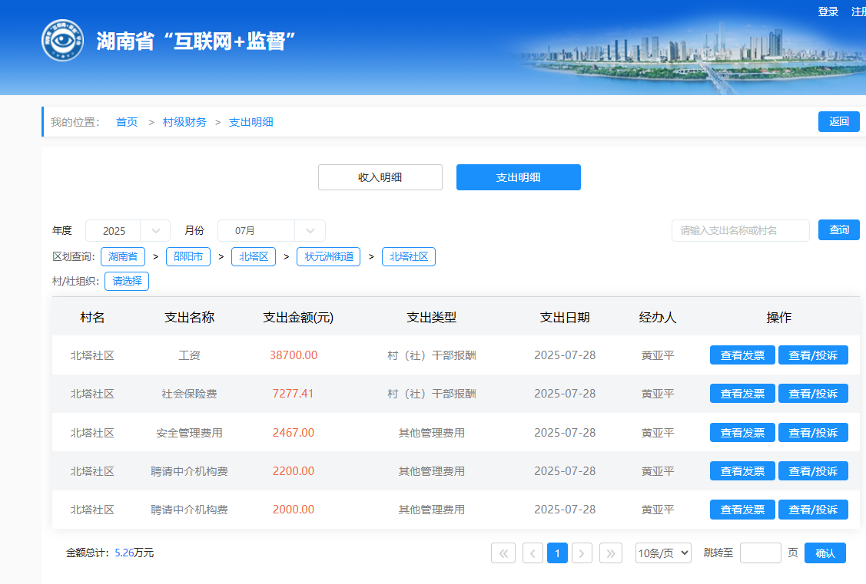Open the 10条/页 page size selector

click(x=663, y=553)
